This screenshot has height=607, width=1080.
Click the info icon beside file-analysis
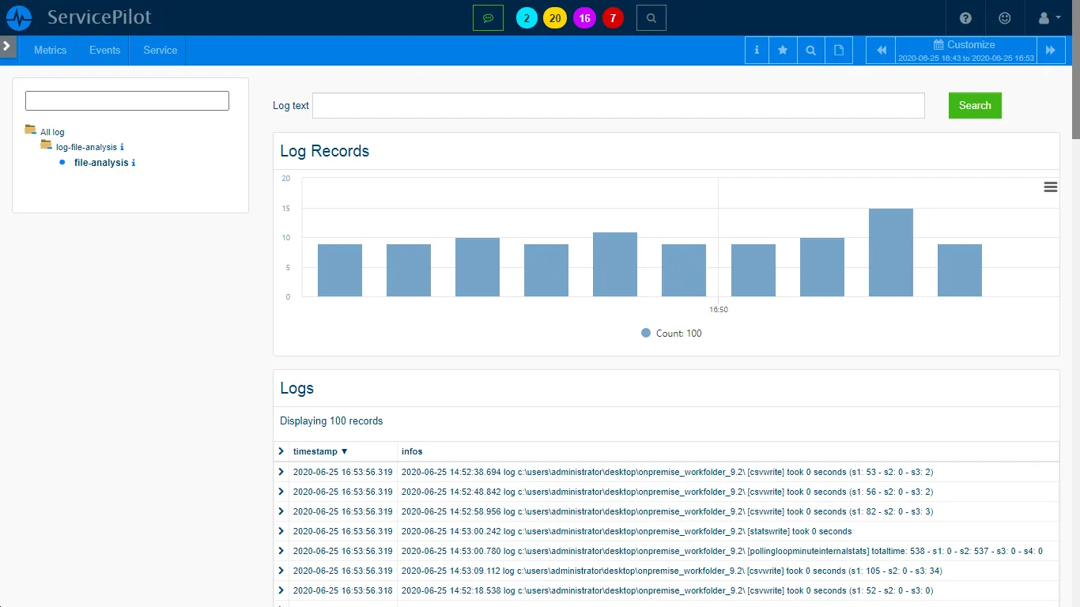coord(134,163)
